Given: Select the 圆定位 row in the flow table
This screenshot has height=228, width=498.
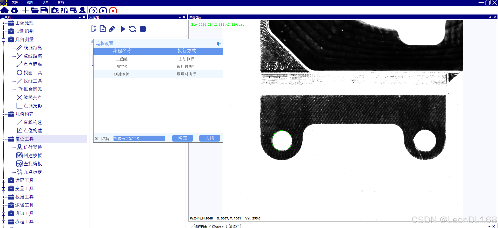Looking at the screenshot, I should click(158, 67).
